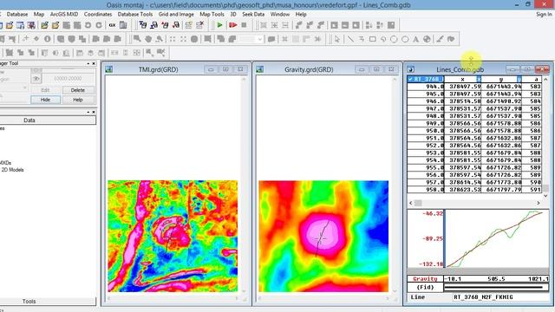Open the Map Tools menu
The image size is (555, 312).
tap(212, 14)
